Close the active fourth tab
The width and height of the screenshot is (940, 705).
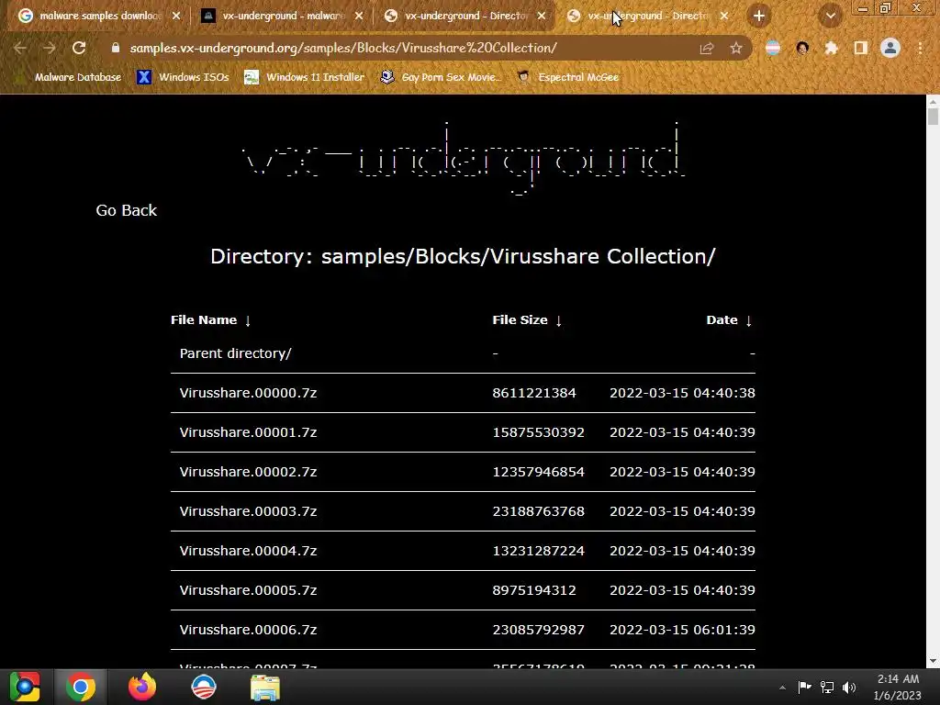[x=724, y=17]
